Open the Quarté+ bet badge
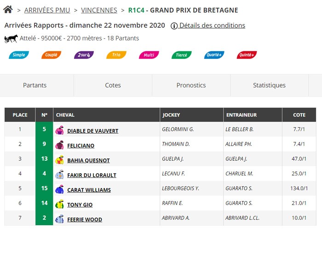 coord(214,55)
